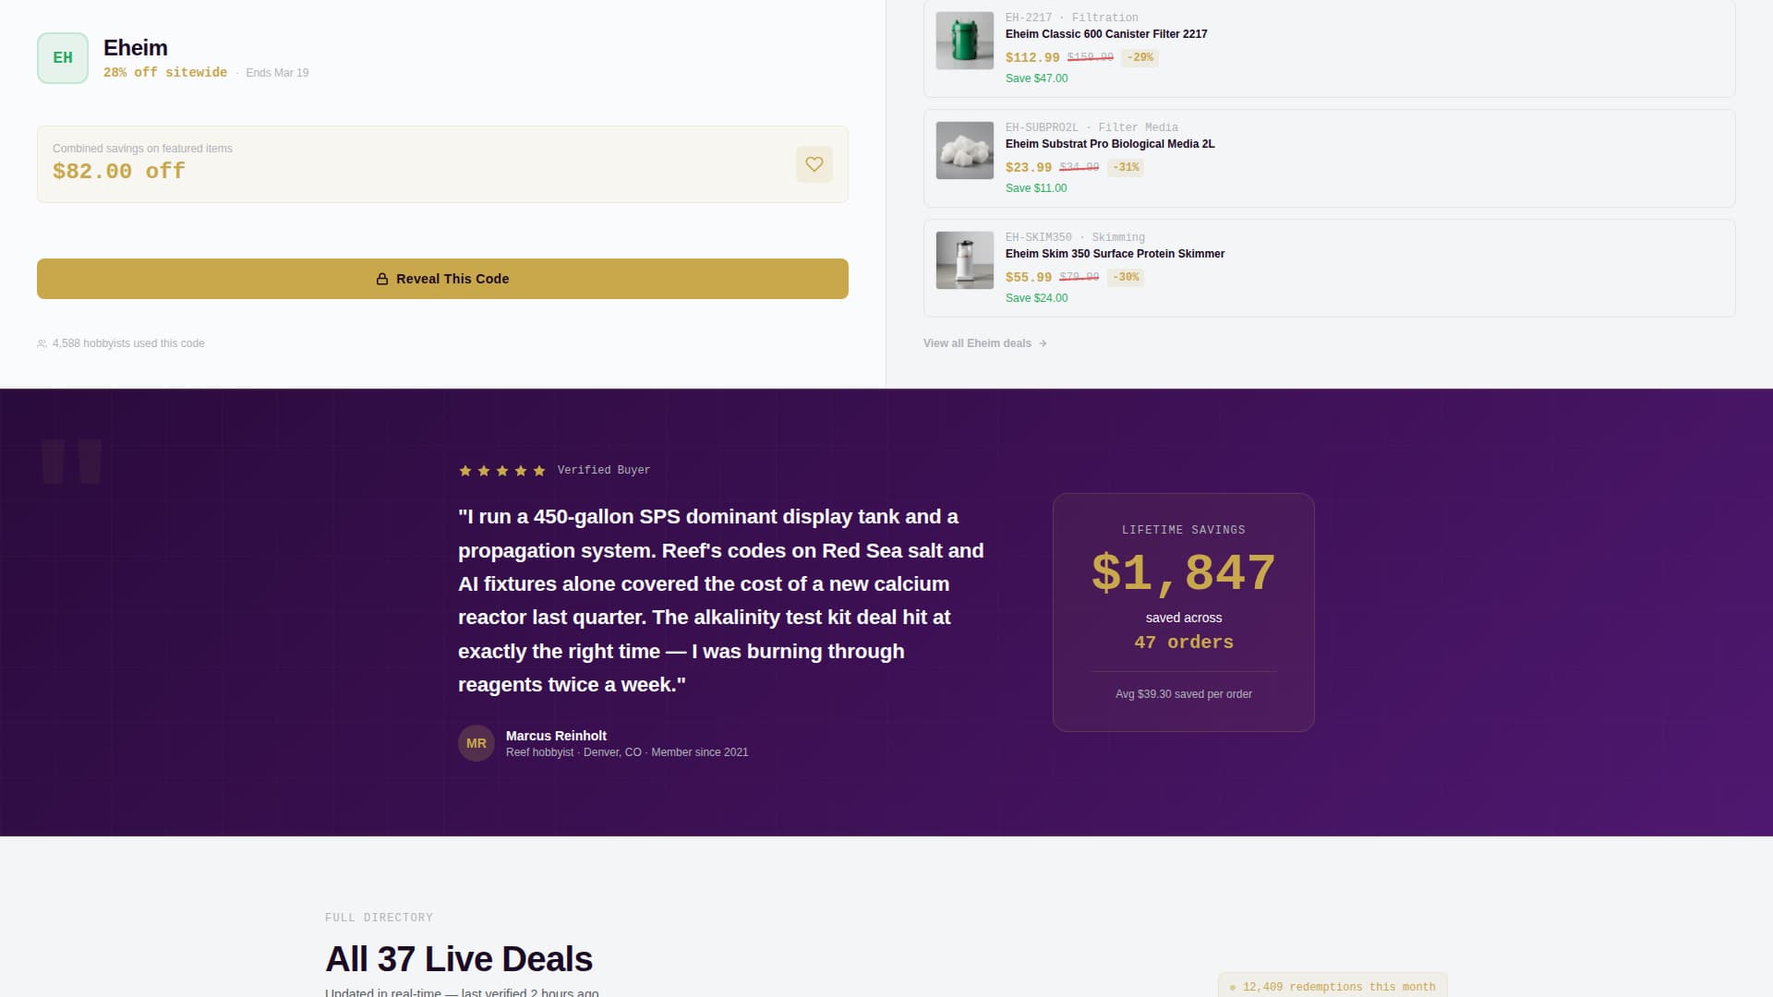Click the Eheim brand heading
The width and height of the screenshot is (1773, 997).
point(136,48)
